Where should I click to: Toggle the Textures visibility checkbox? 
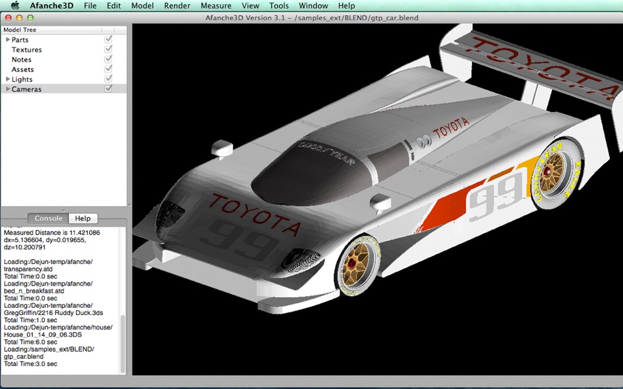(x=108, y=49)
